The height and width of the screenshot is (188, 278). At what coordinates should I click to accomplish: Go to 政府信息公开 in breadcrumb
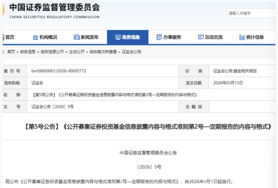(x=52, y=52)
